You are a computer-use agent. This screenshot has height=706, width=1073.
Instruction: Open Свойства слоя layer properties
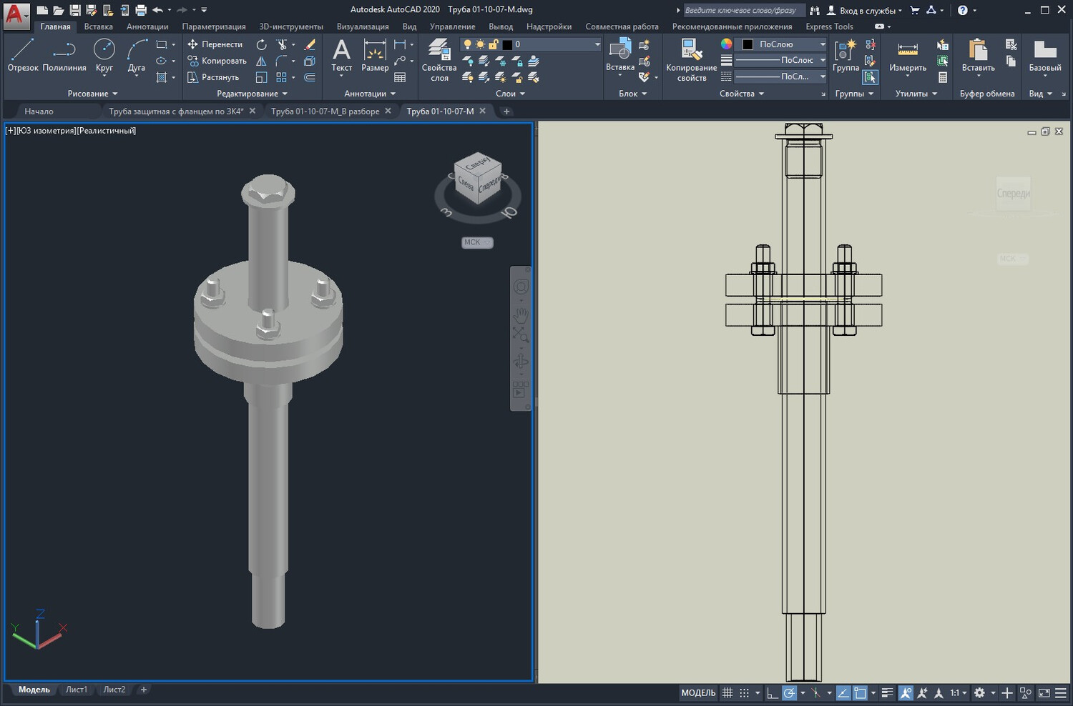click(x=439, y=60)
